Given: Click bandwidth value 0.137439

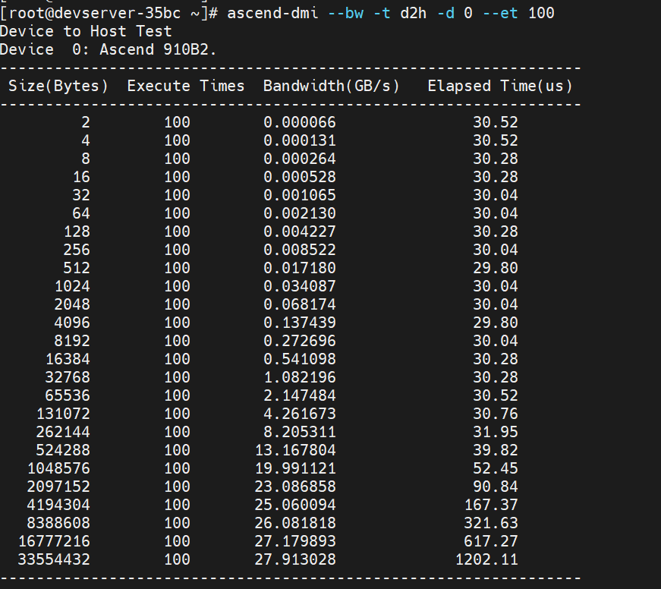Looking at the screenshot, I should click(300, 323).
